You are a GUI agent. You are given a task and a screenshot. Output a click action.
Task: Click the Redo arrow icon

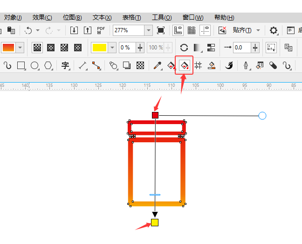tap(49, 30)
